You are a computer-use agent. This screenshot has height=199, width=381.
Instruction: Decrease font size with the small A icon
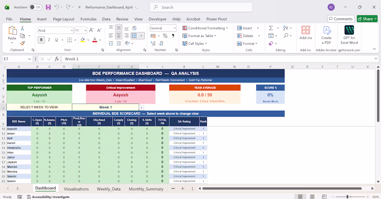pos(99,30)
